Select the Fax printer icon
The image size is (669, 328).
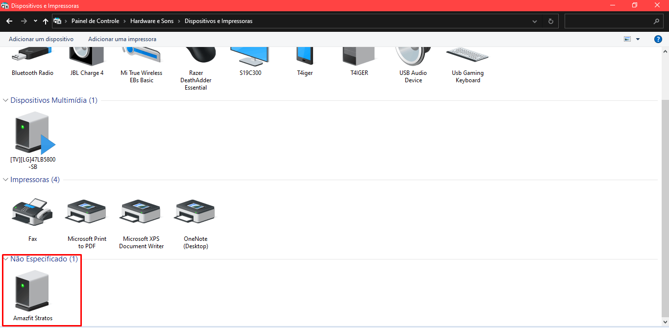[32, 212]
